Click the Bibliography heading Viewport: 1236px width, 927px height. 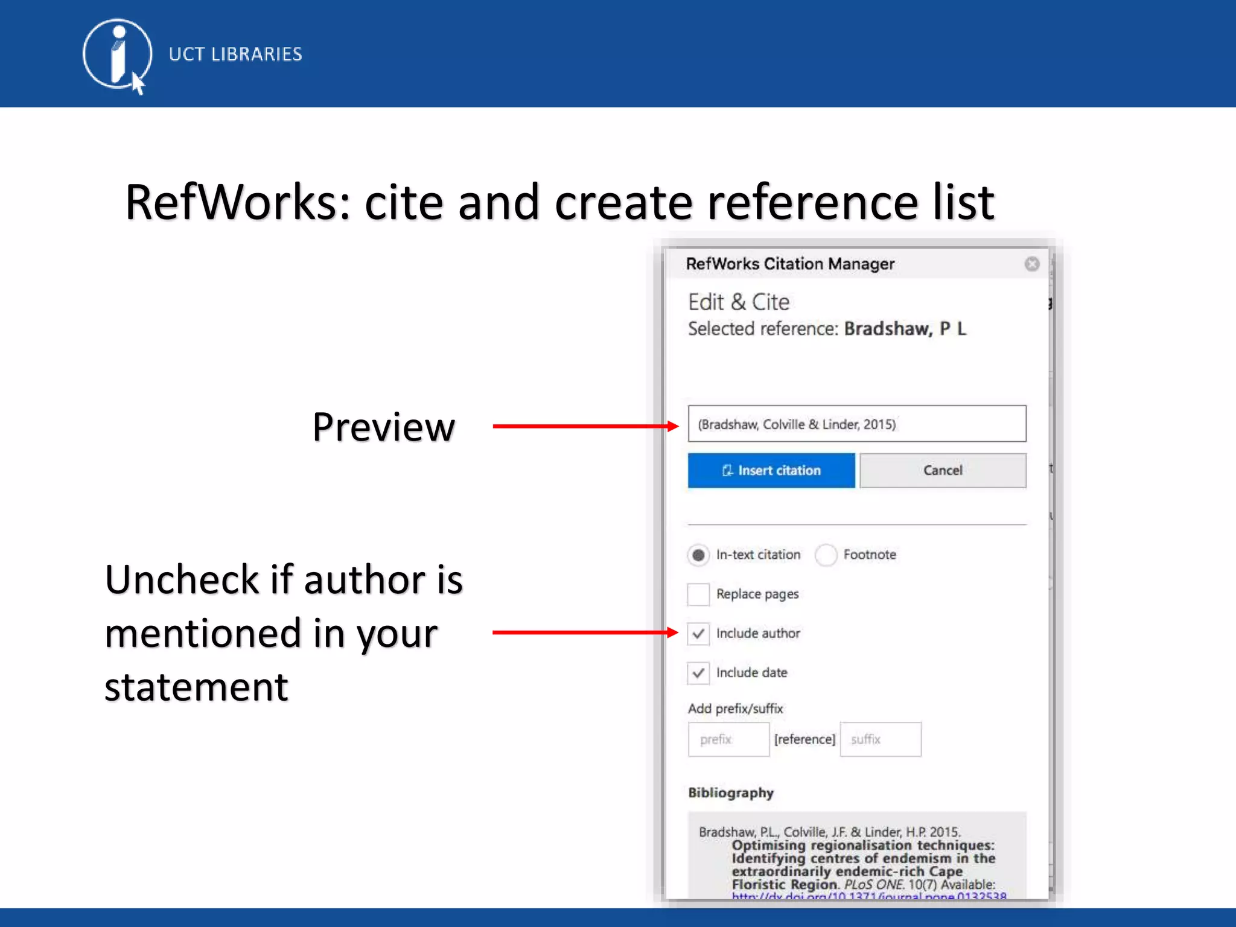(x=730, y=793)
